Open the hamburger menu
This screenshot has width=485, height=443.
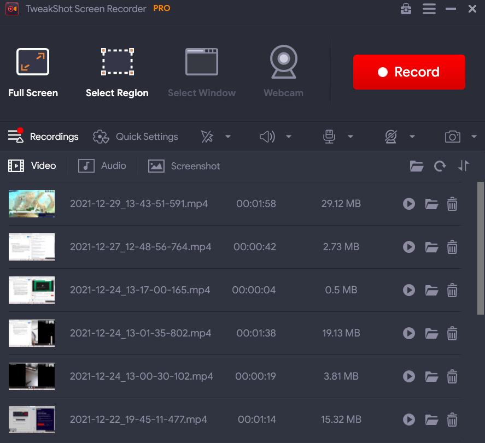pos(429,9)
